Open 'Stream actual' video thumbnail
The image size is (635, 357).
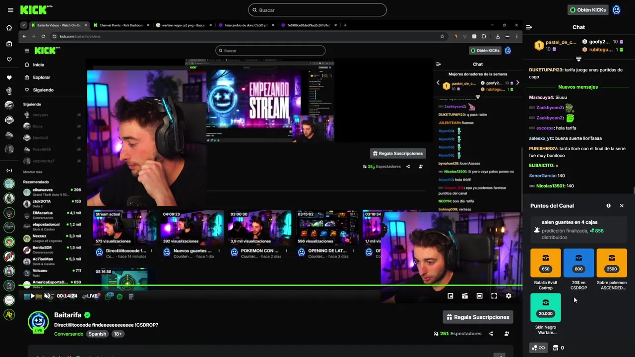tap(124, 227)
